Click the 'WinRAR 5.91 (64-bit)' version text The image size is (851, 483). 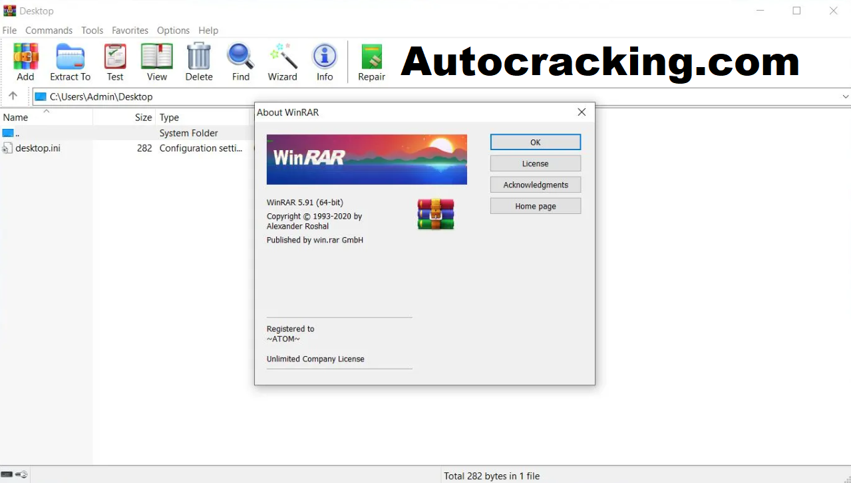point(305,203)
